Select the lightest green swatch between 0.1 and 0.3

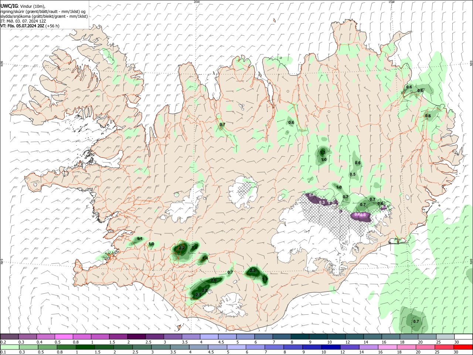(10, 347)
